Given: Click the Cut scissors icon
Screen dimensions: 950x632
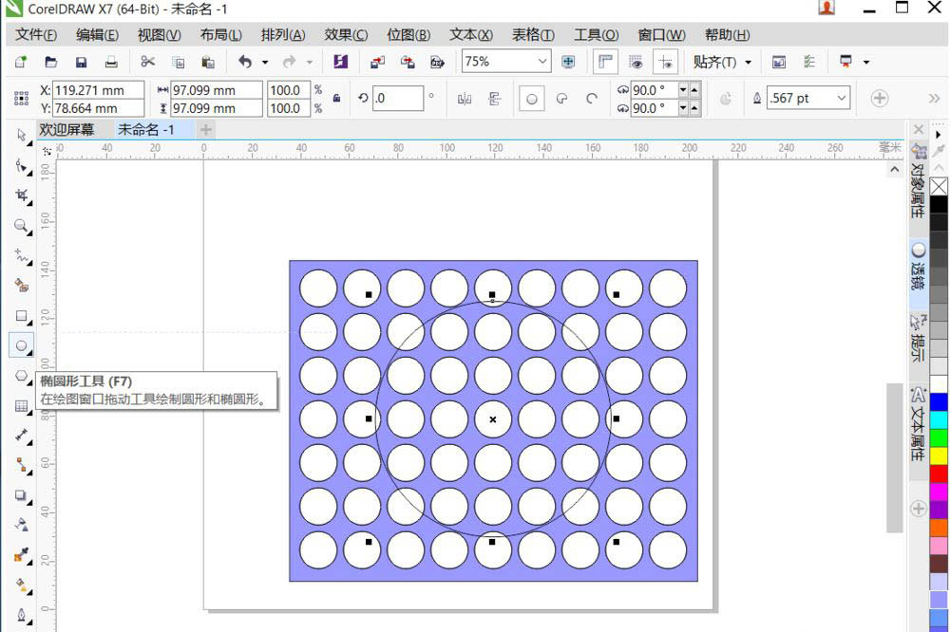Looking at the screenshot, I should tap(147, 62).
